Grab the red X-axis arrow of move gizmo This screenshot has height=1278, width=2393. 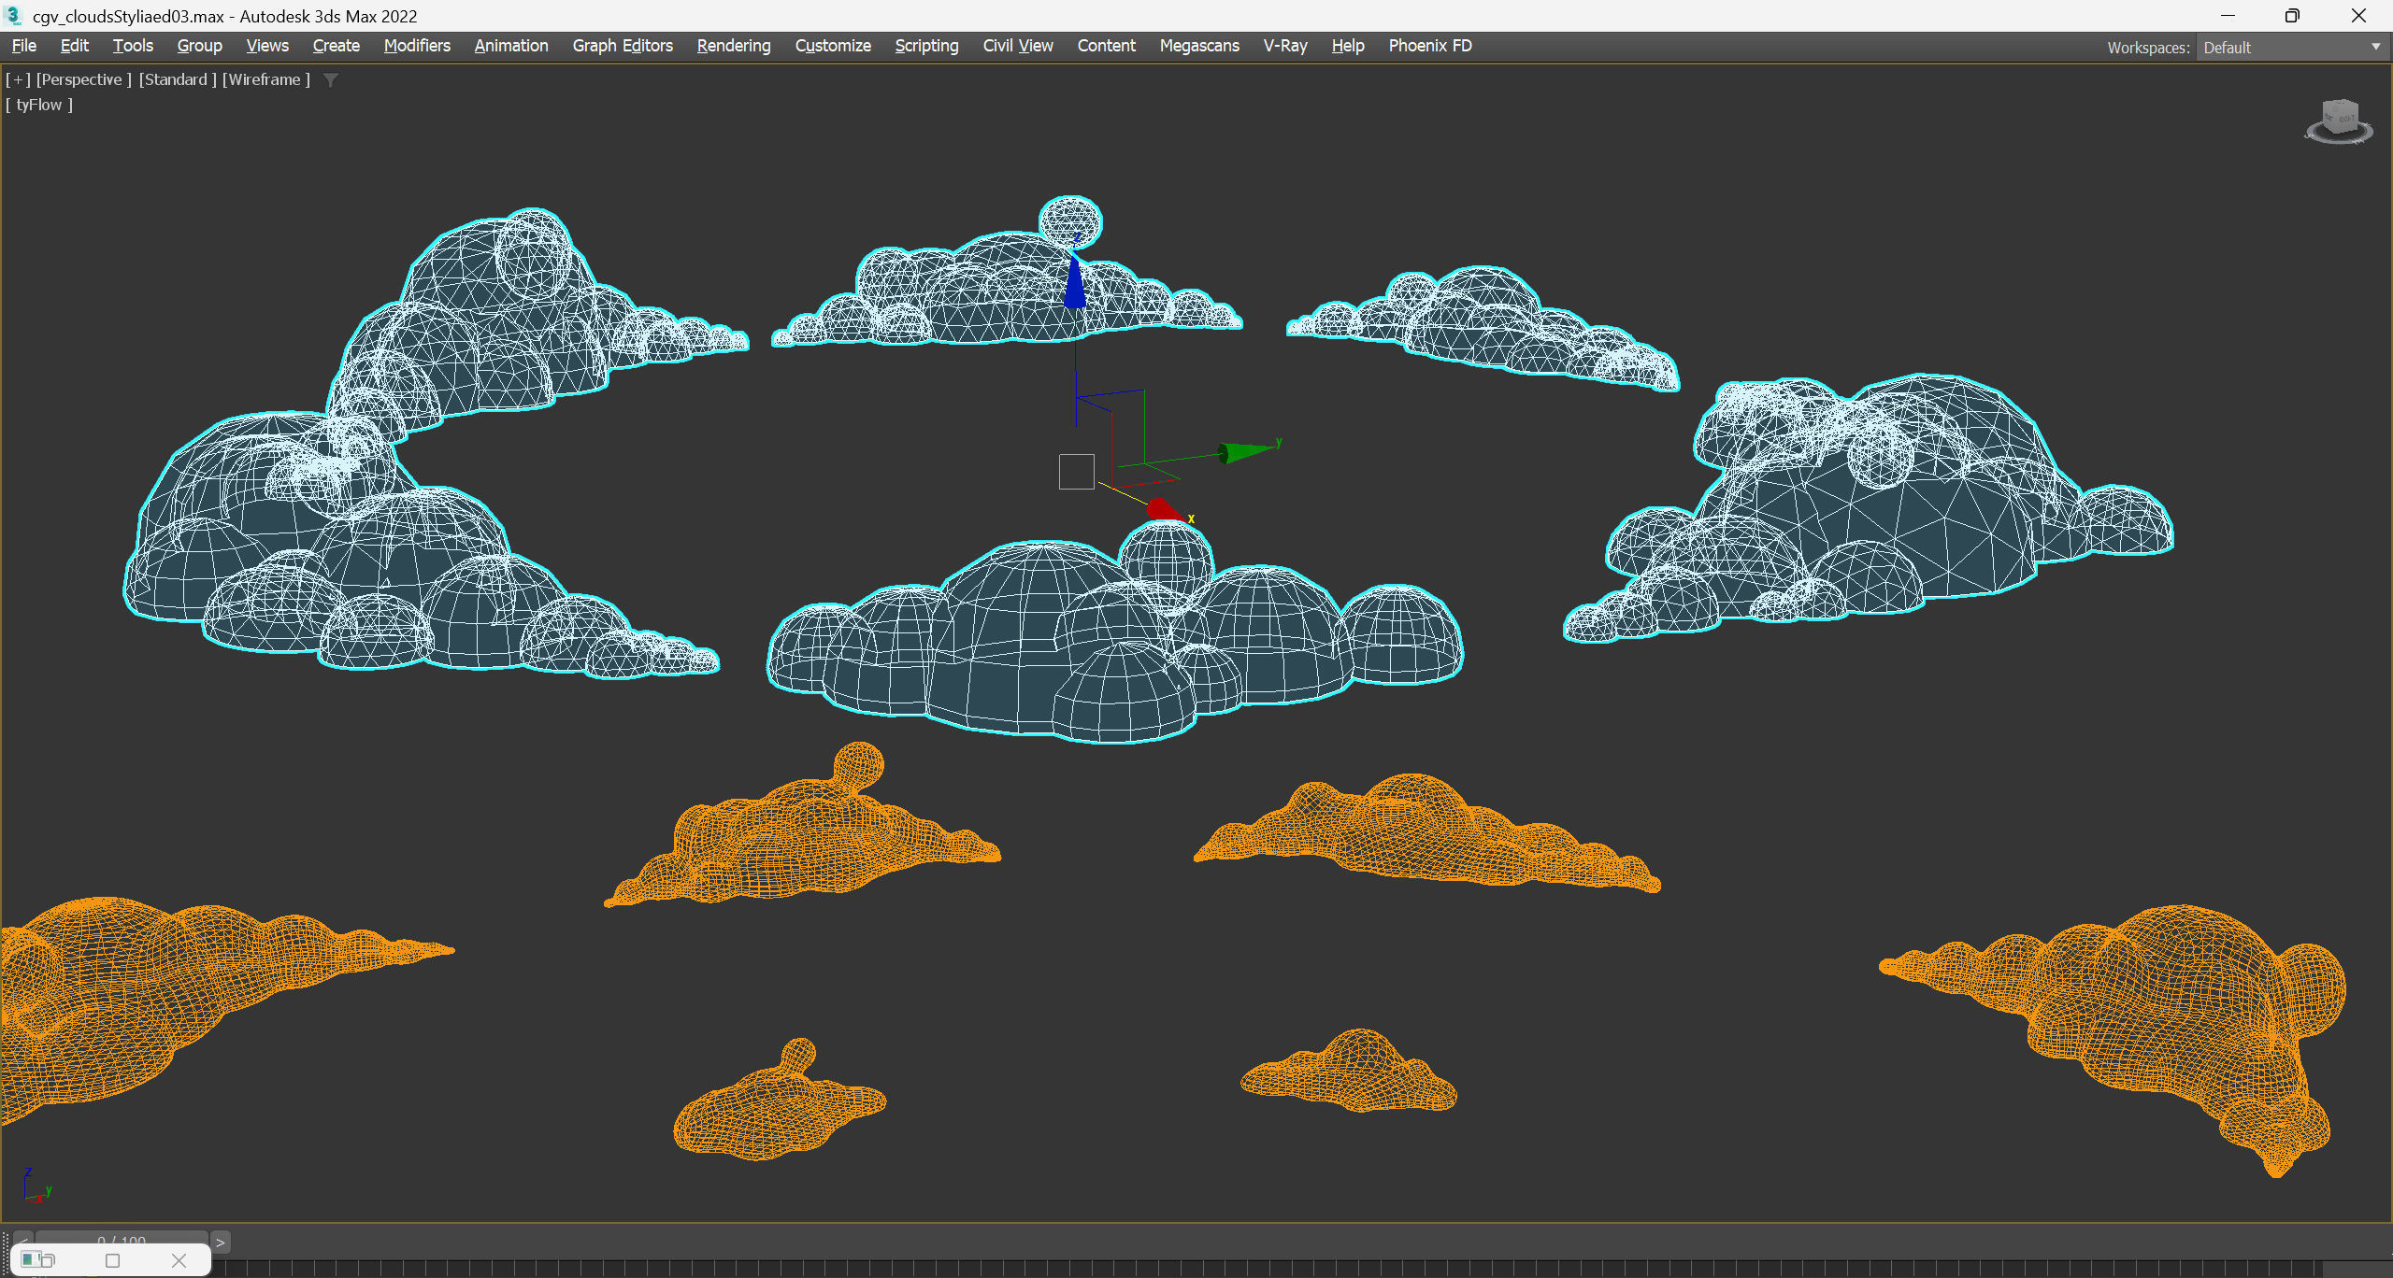pyautogui.click(x=1164, y=510)
